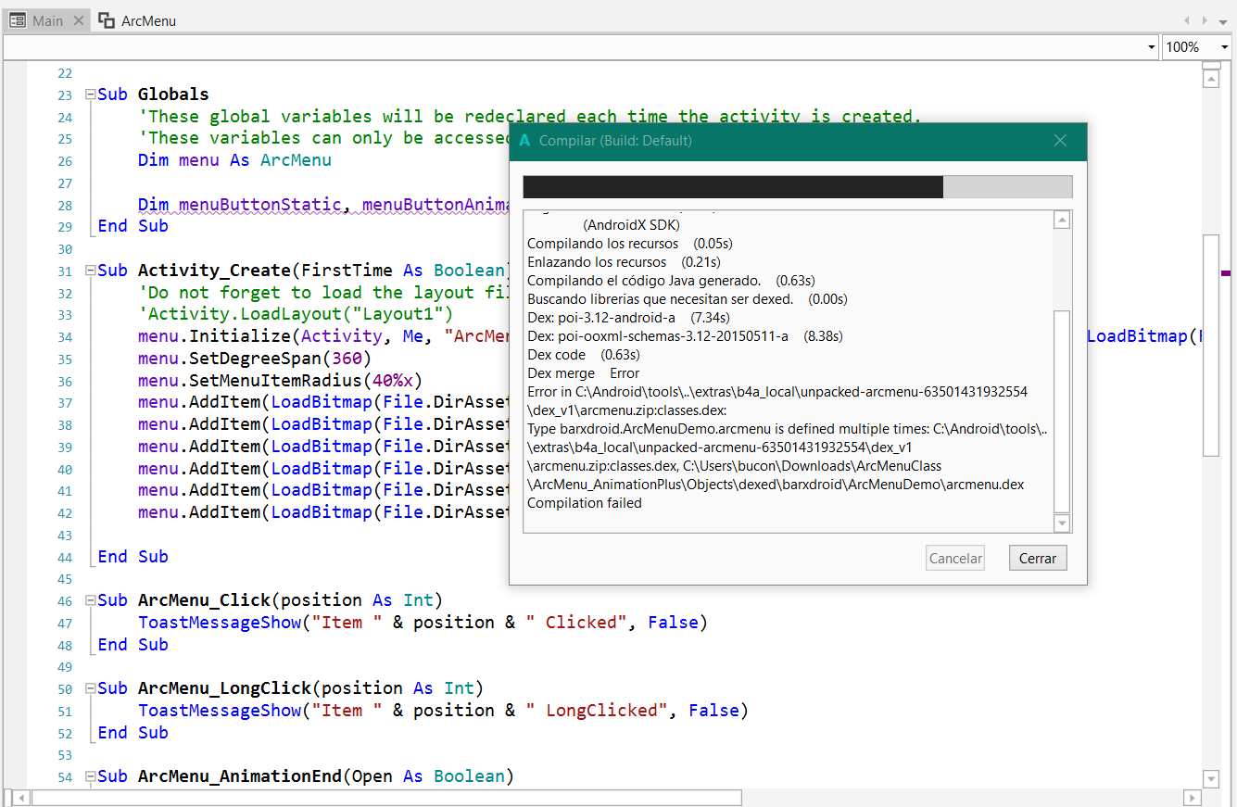The height and width of the screenshot is (807, 1237).
Task: Click line number 31 in gutter
Action: (x=64, y=271)
